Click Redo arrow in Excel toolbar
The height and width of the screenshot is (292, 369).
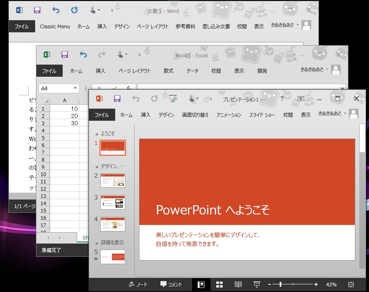(102, 55)
